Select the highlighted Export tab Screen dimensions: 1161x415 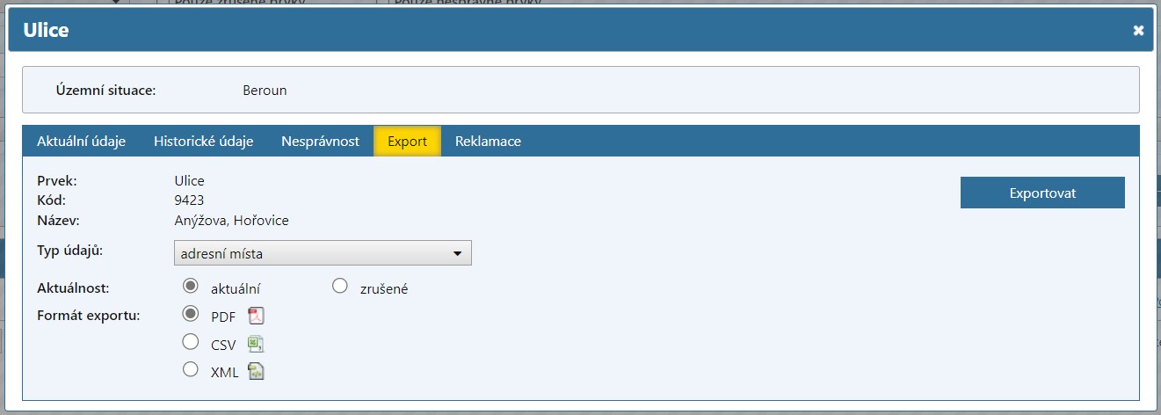click(407, 142)
